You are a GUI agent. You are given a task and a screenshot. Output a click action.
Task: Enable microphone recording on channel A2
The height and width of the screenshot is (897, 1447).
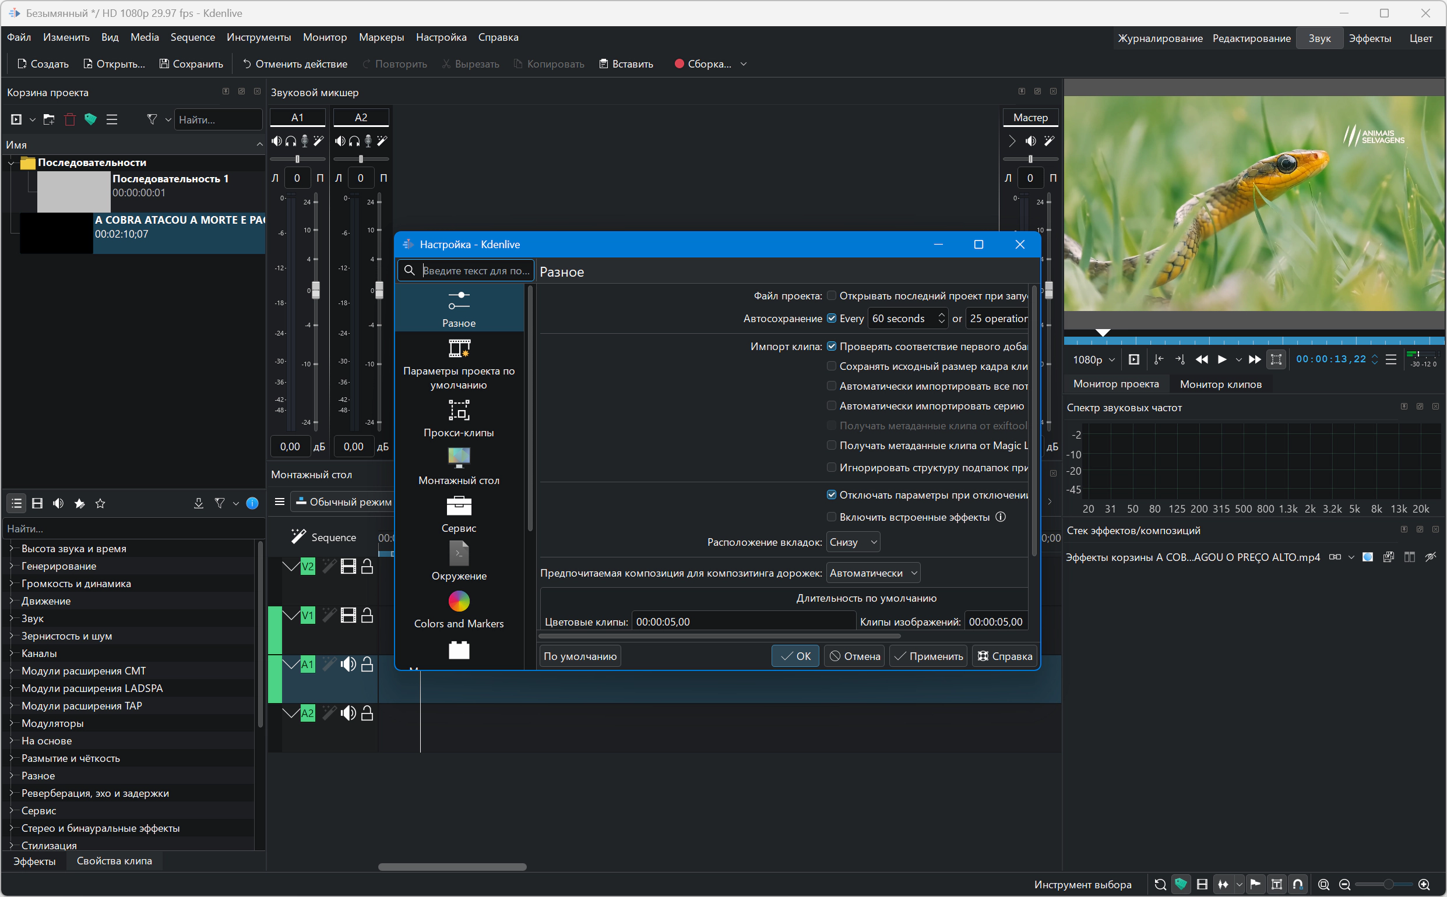(x=368, y=140)
